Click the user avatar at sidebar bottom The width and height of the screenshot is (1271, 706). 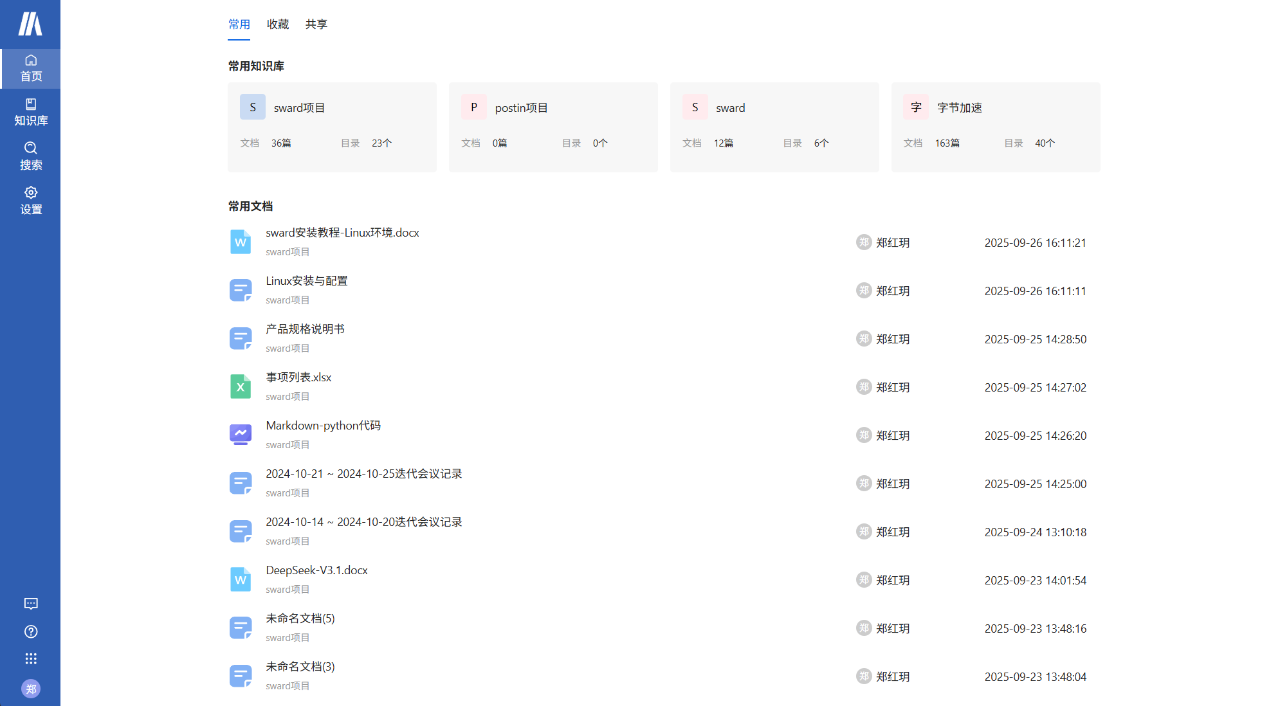(x=30, y=689)
